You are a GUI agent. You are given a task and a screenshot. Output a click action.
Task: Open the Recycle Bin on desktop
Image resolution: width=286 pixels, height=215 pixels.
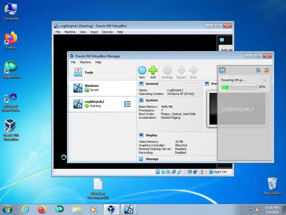[x=272, y=186]
